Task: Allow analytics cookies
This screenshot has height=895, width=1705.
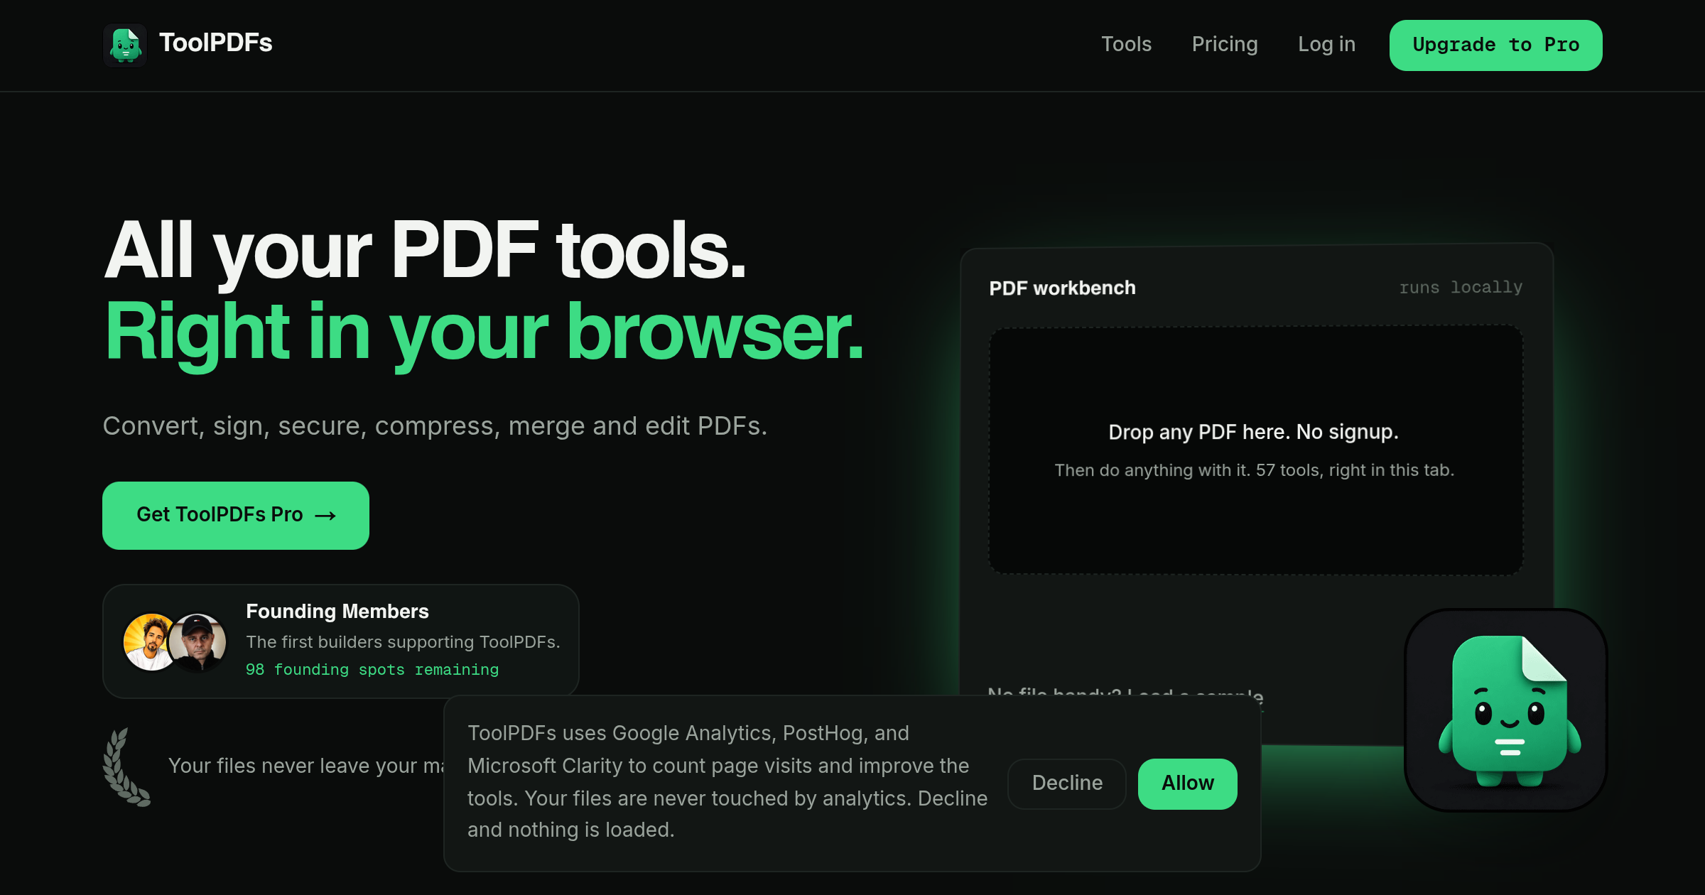Action: point(1188,783)
